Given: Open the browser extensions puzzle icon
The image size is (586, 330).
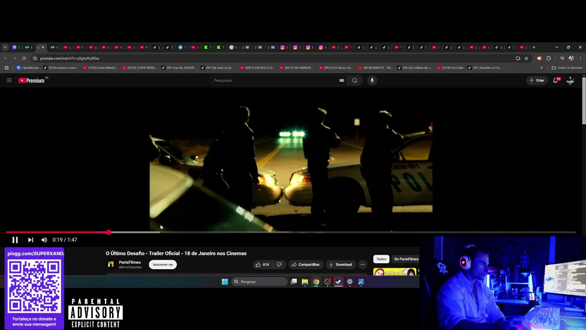Looking at the screenshot, I should (x=548, y=58).
